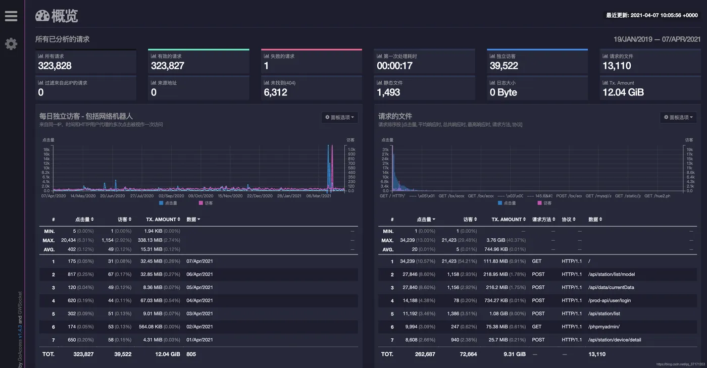
Task: Click the 13,110 total in requested files table
Action: (x=597, y=354)
